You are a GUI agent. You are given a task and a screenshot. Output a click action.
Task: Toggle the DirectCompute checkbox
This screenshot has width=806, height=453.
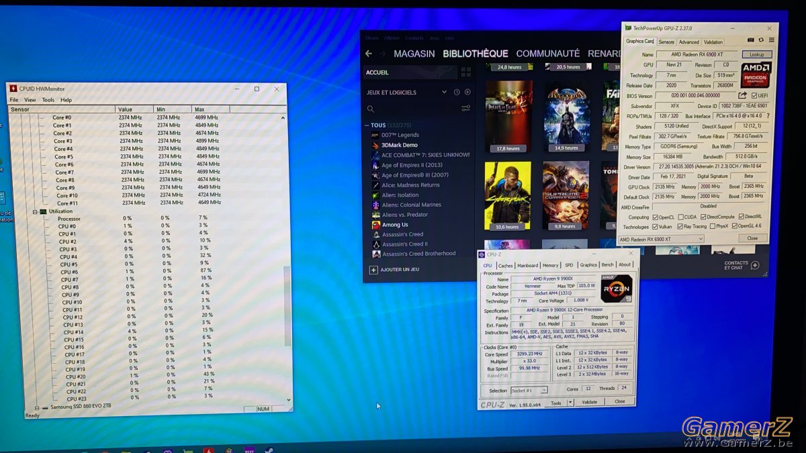(x=703, y=217)
